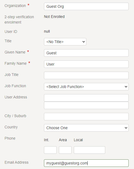Viewport: 134px width, 169px height.
Task: Click the Given Name field
Action: [x=86, y=53]
